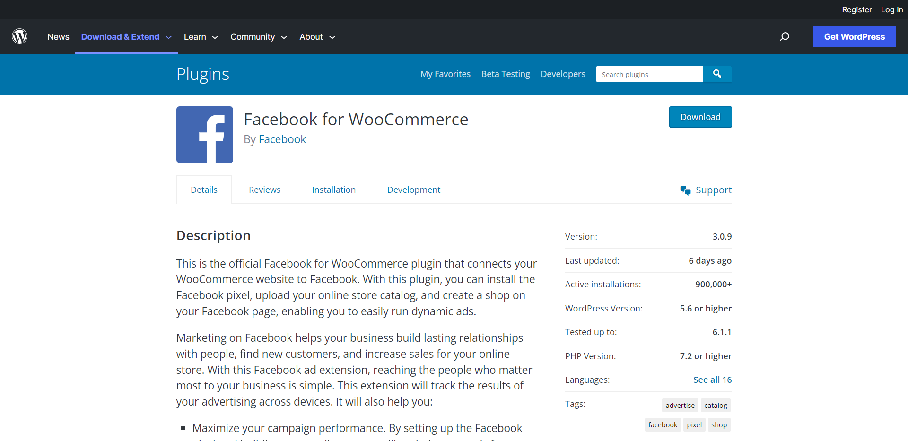
Task: Open the About menu item
Action: (311, 36)
